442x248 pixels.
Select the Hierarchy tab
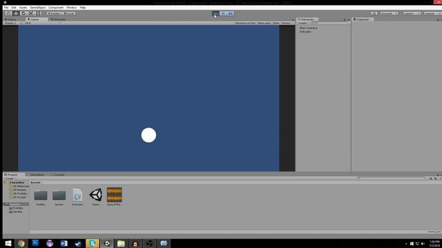tap(307, 19)
